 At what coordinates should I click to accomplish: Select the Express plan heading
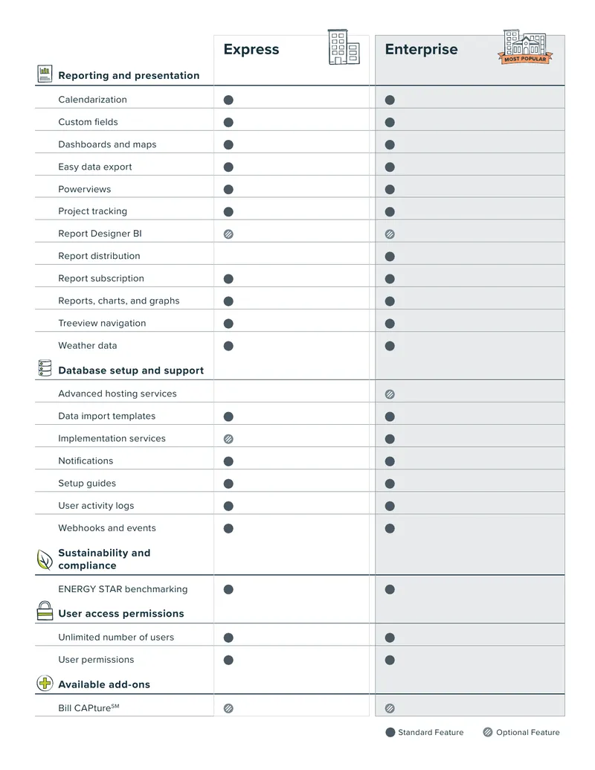click(x=251, y=49)
